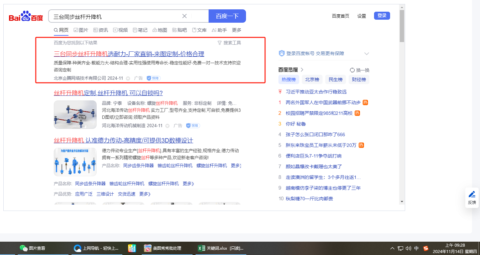The image size is (480, 255).
Task: Click the Sogou input method tray icon
Action: [x=426, y=248]
